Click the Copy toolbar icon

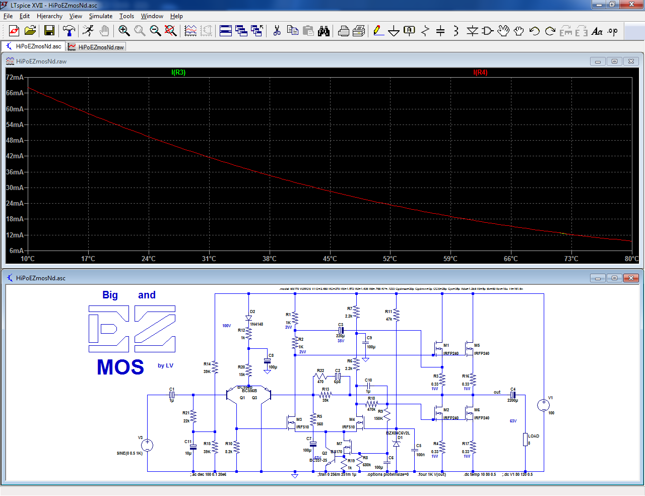click(x=292, y=31)
